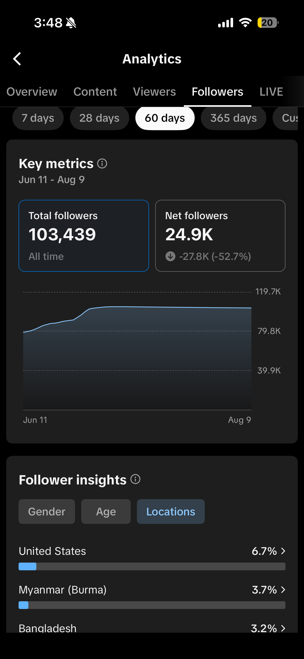Expand Bangladesh location details chevron
This screenshot has width=304, height=659.
click(x=283, y=628)
